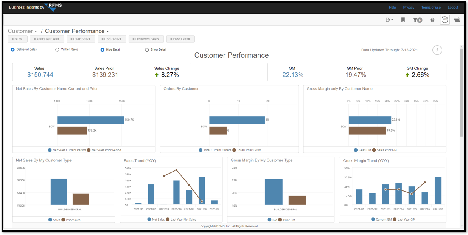Click the info circle icon near Data Updated
Image resolution: width=468 pixels, height=235 pixels.
coord(437,50)
